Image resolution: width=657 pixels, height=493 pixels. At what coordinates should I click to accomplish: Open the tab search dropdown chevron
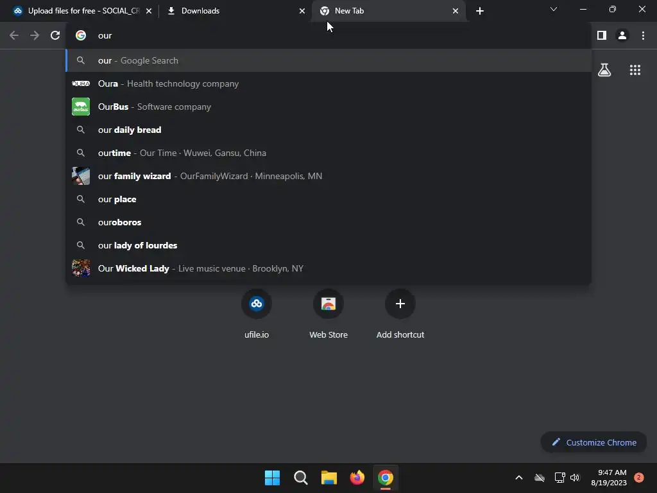coord(554,9)
